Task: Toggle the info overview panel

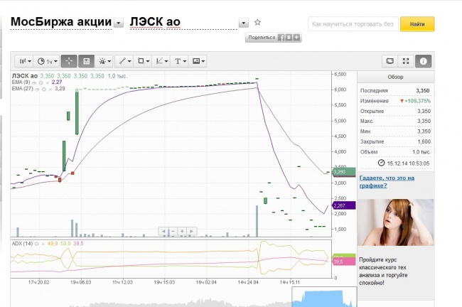Action: click(x=424, y=61)
